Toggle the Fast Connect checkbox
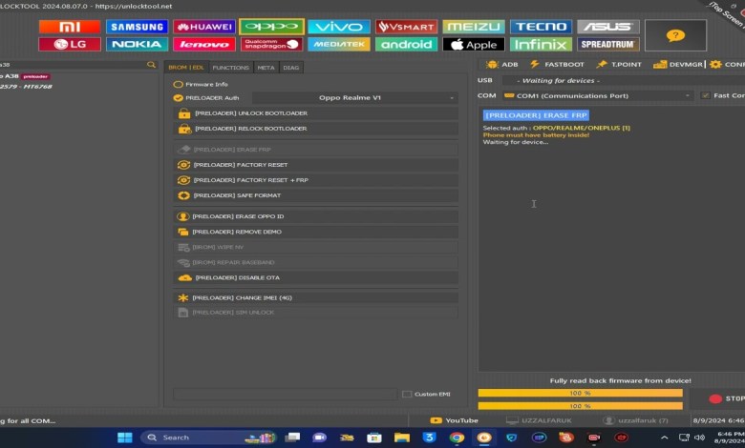This screenshot has height=448, width=745. coord(705,95)
